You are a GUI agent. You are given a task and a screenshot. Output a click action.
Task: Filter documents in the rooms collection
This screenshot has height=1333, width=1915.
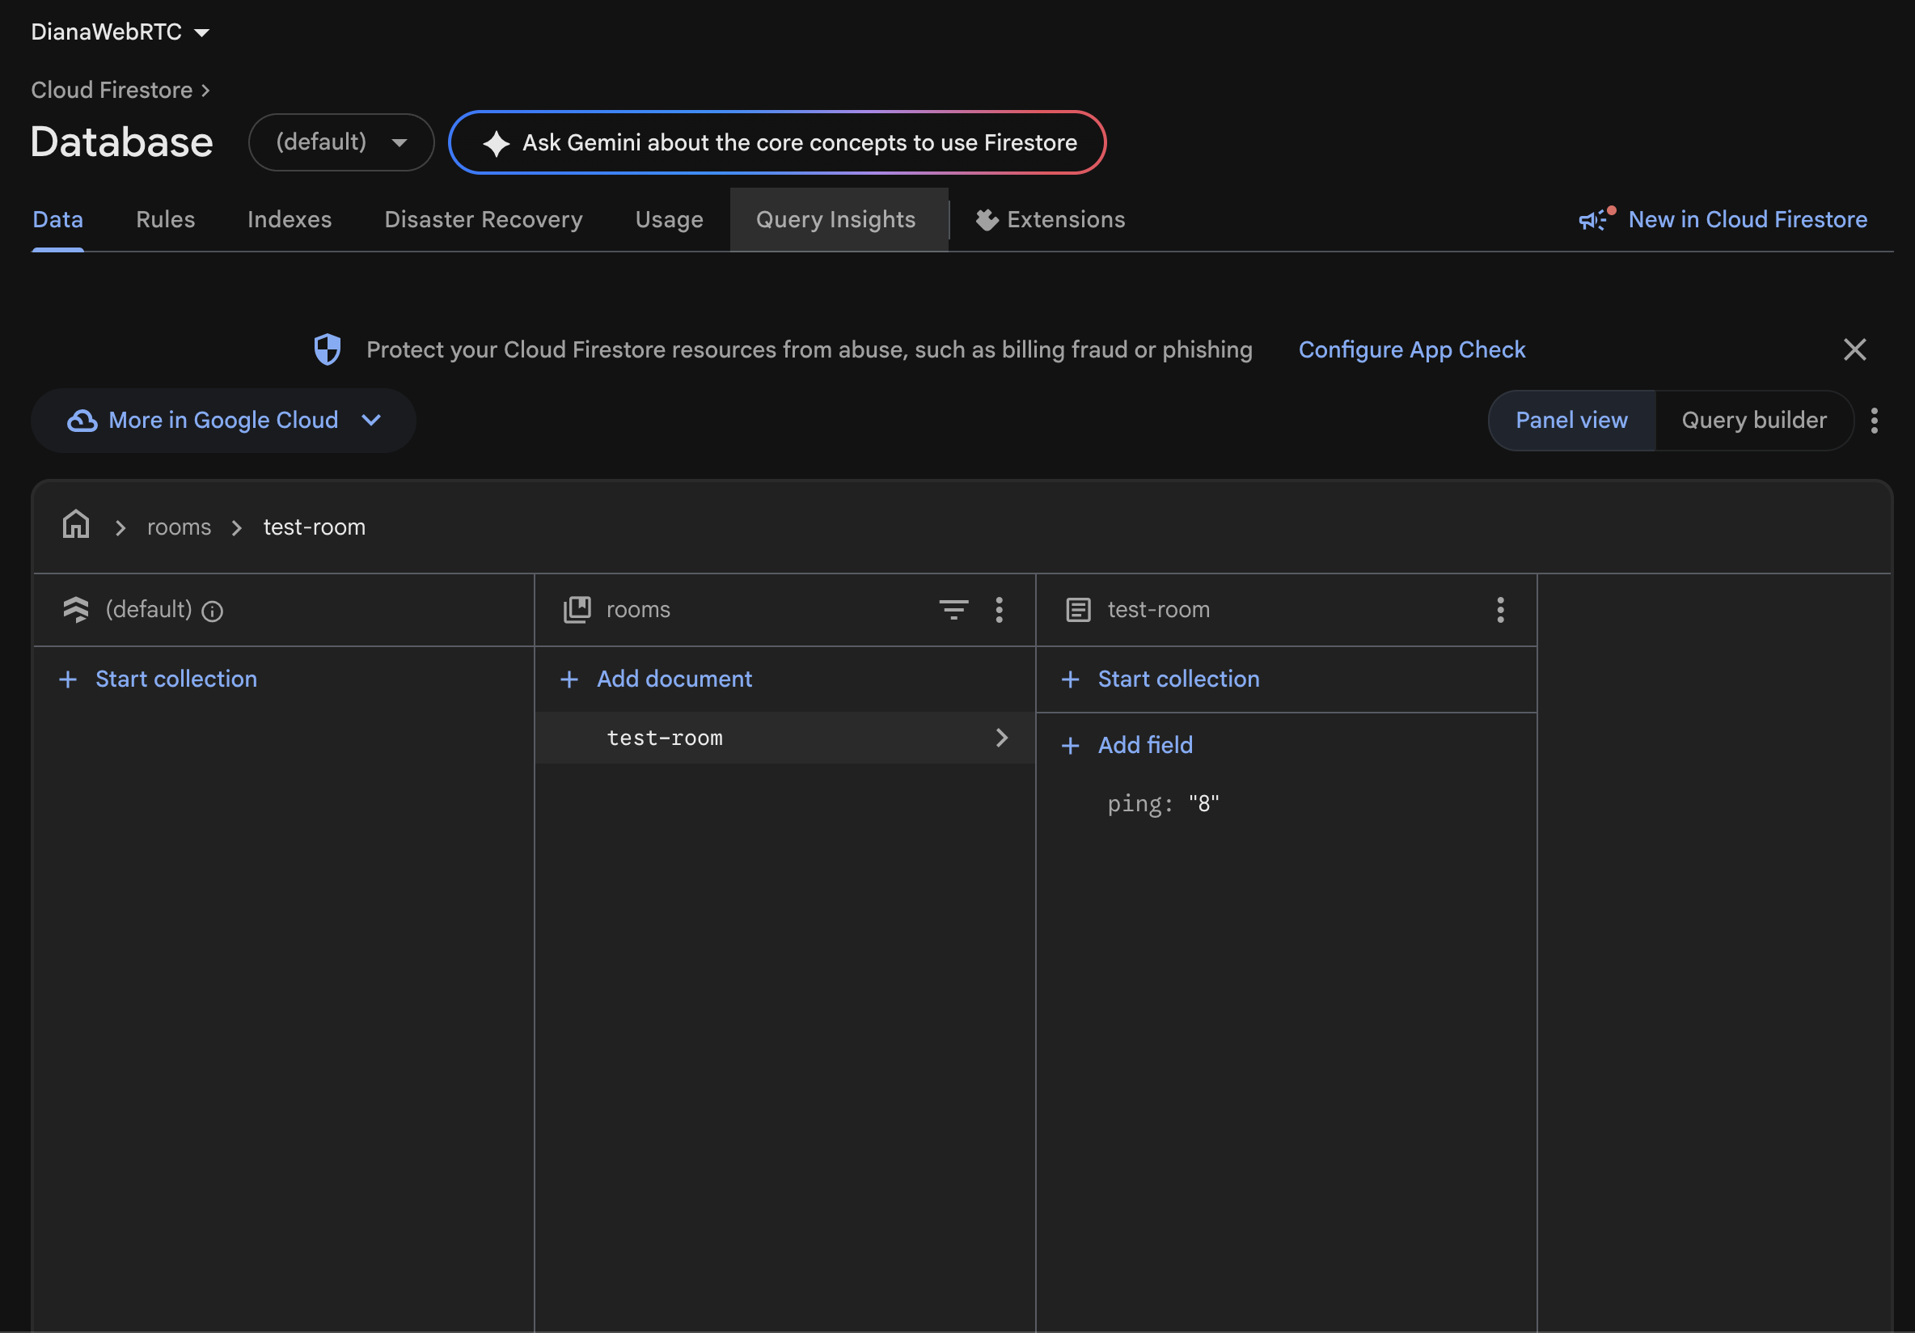click(x=953, y=610)
